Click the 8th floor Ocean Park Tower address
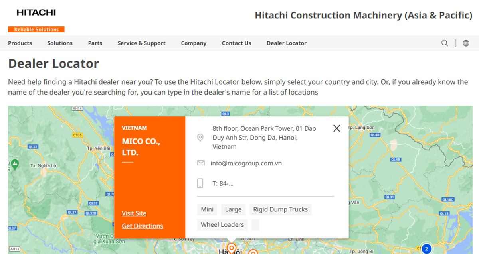This screenshot has height=254, width=479. coord(264,138)
